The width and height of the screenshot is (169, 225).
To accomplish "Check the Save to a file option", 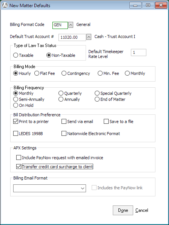I will (106, 122).
